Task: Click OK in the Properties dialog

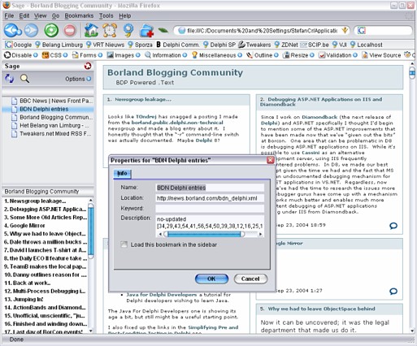Action: pyautogui.click(x=211, y=279)
